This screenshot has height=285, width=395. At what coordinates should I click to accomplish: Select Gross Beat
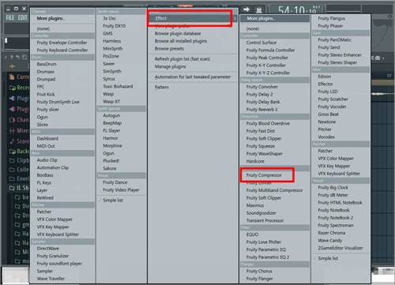pyautogui.click(x=328, y=114)
